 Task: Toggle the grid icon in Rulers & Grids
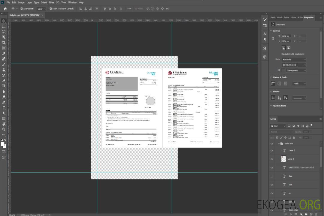click(279, 83)
